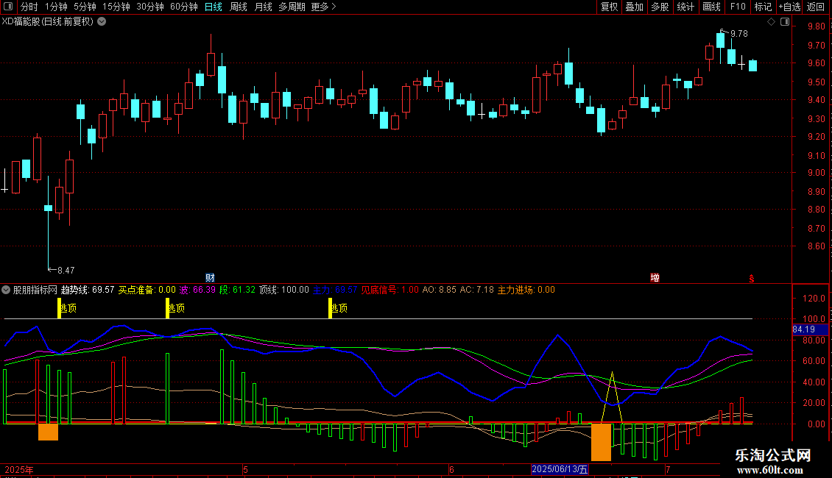Screen dimensions: 832x478
Task: Expand dropdown next to XD福能股 title
Action: 102,21
